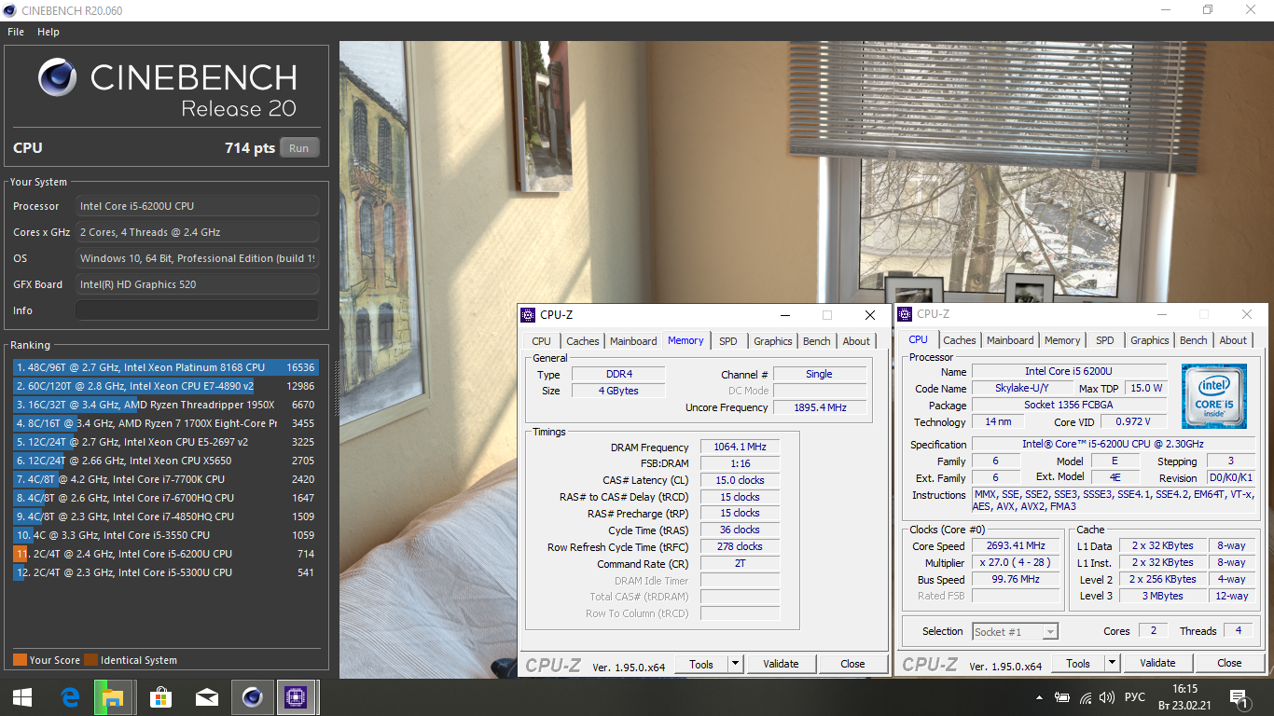Select the Core i5-5300U ranking row
Screen dimensions: 1274x716
165,572
